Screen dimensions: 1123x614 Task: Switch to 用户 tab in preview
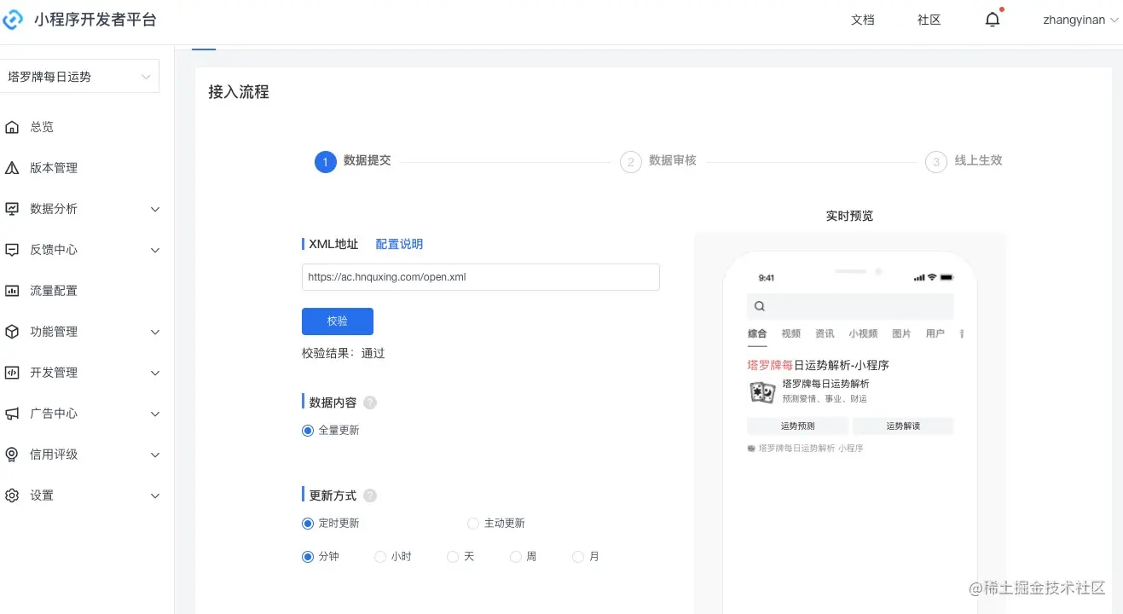pyautogui.click(x=935, y=333)
